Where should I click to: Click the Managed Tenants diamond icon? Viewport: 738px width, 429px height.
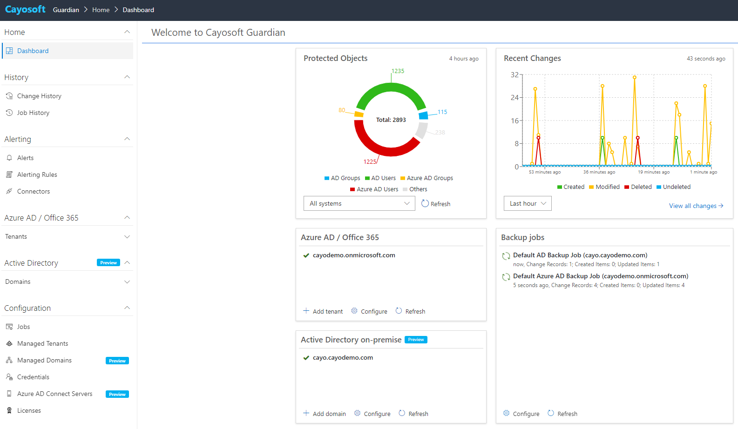tap(9, 343)
